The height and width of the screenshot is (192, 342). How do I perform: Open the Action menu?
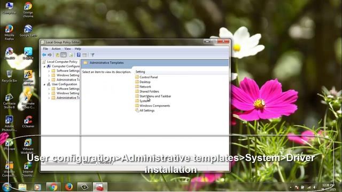[x=56, y=49]
